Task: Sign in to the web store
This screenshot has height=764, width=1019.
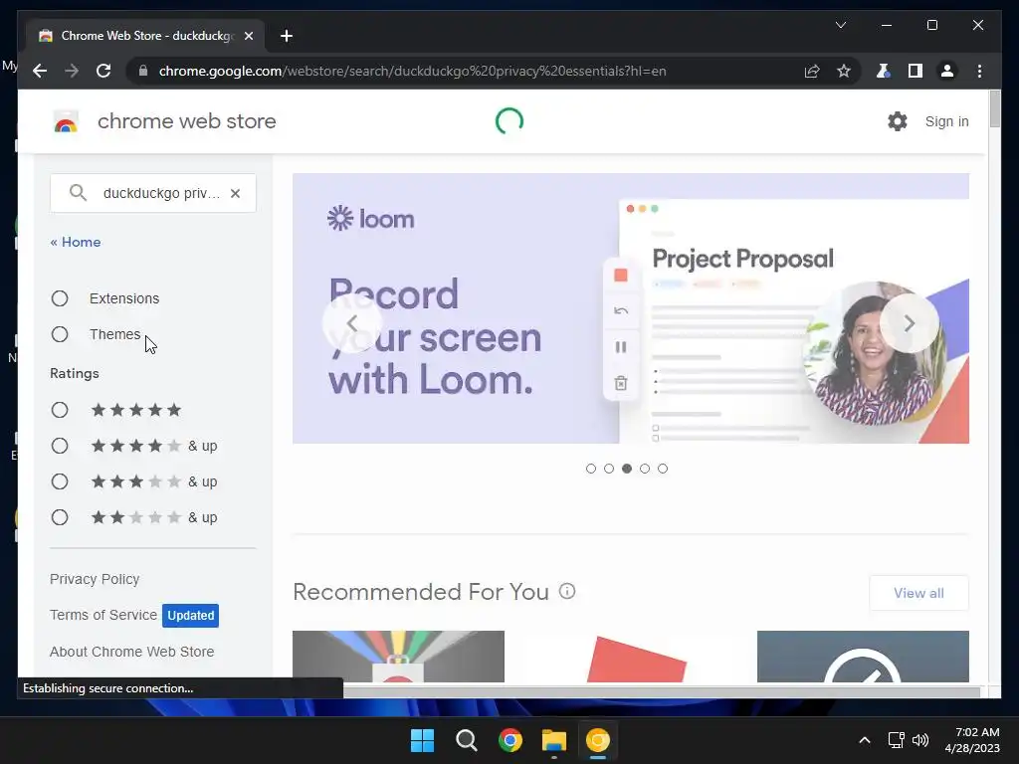Action: (x=946, y=121)
